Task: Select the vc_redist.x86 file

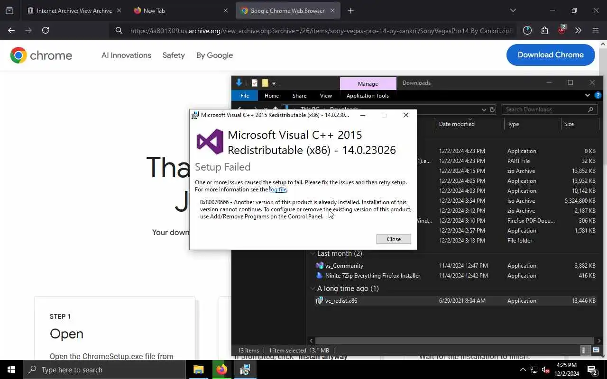Action: click(341, 301)
